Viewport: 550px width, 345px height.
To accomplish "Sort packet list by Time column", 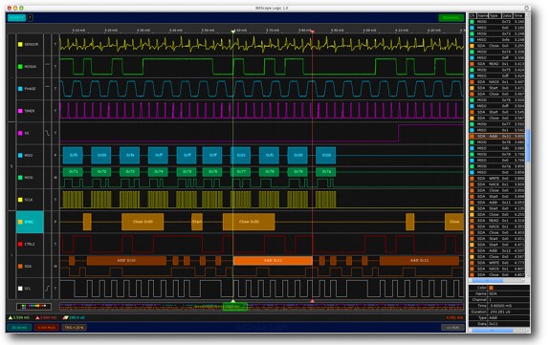I will (x=518, y=16).
